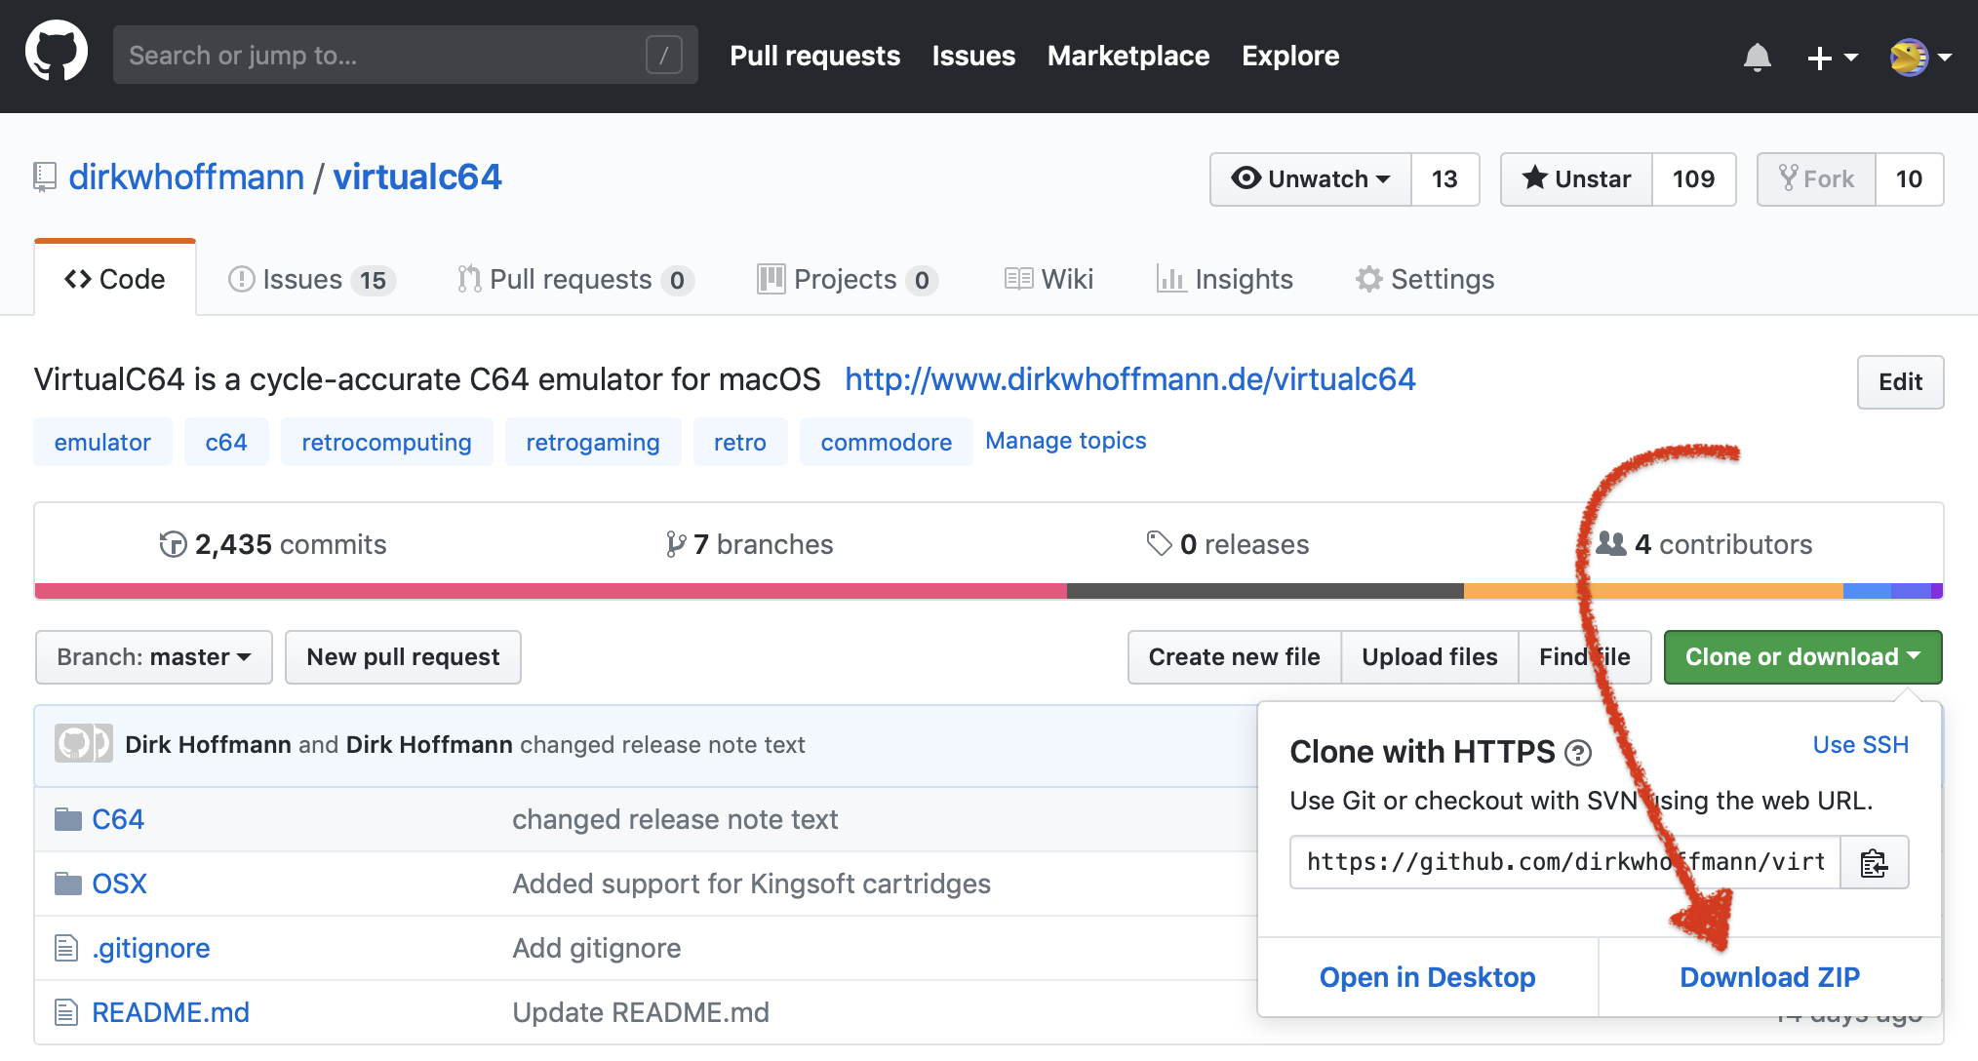1978x1061 pixels.
Task: Open the GitHub home logo
Action: click(x=57, y=52)
